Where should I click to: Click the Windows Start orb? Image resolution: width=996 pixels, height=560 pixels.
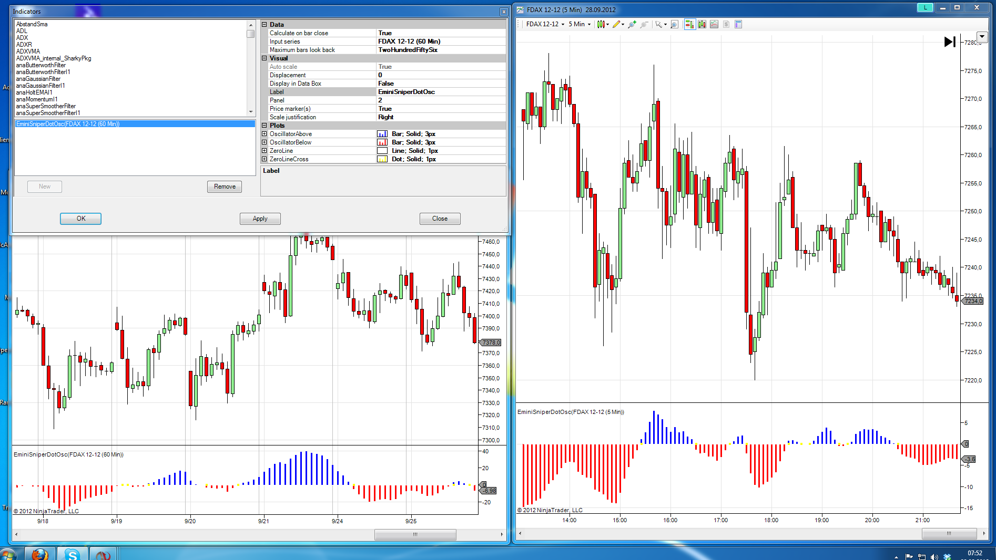click(x=8, y=554)
